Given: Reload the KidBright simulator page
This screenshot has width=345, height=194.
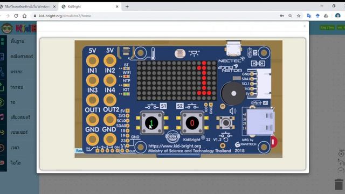Looking at the screenshot, I should pos(16,16).
